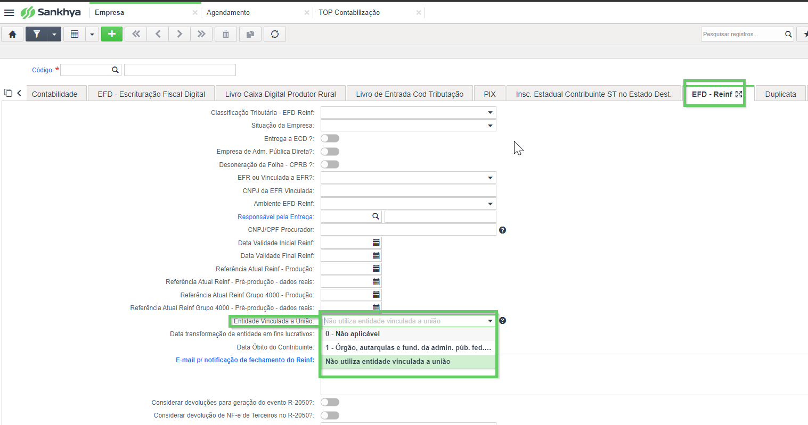Go to the first record
The width and height of the screenshot is (808, 425).
point(136,34)
